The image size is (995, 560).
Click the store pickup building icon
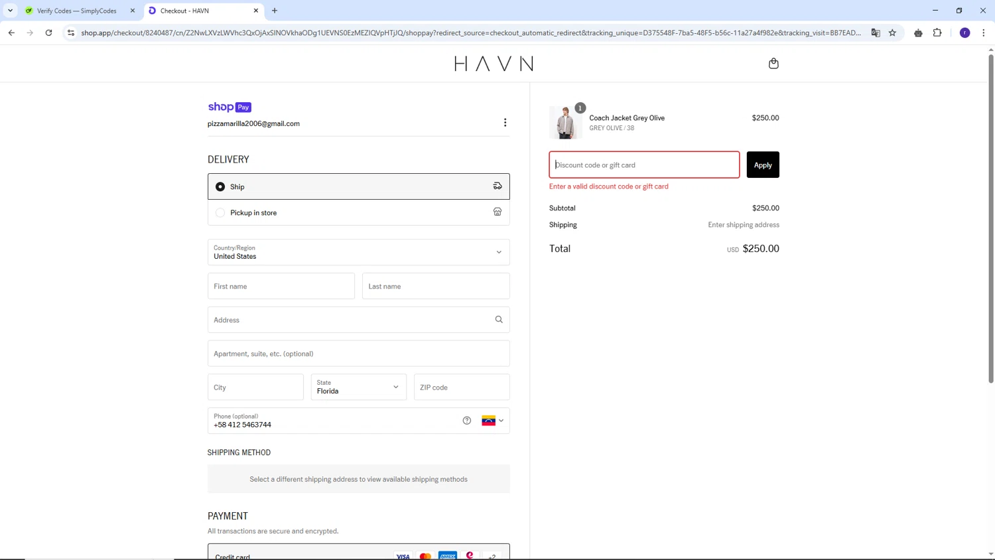[497, 212]
